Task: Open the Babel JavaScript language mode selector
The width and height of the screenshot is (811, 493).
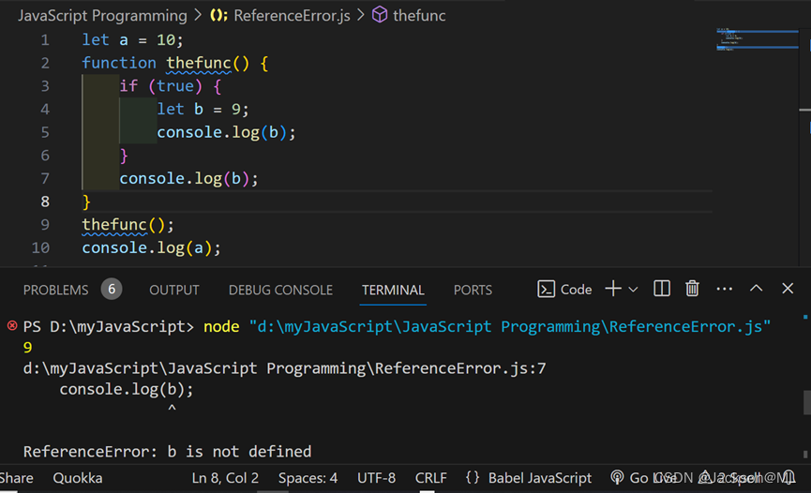Action: 530,478
